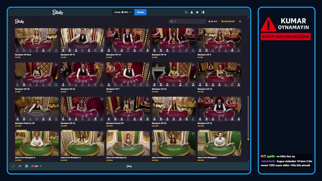Click chat username gaylik
The height and width of the screenshot is (181, 322).
pyautogui.click(x=271, y=156)
